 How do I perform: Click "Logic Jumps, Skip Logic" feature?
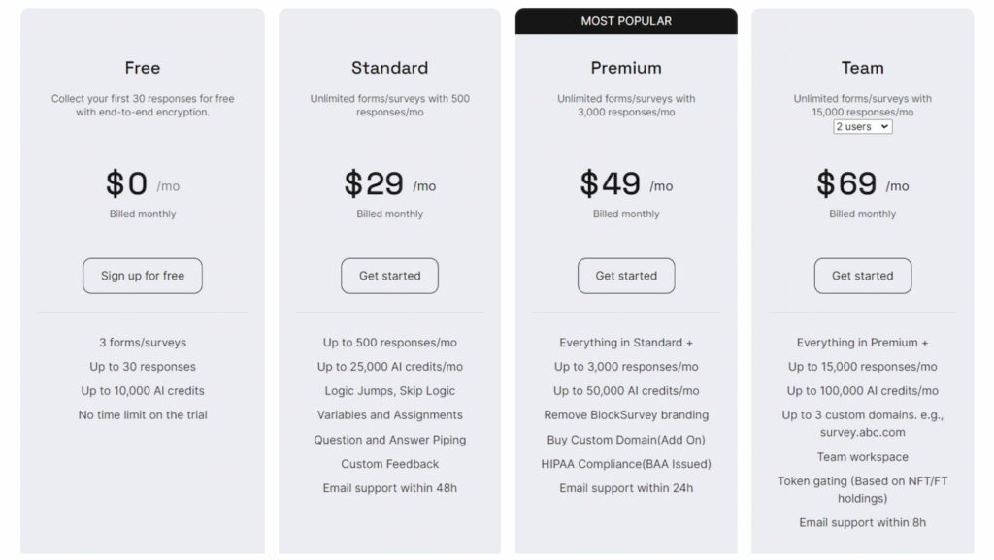[x=389, y=391]
